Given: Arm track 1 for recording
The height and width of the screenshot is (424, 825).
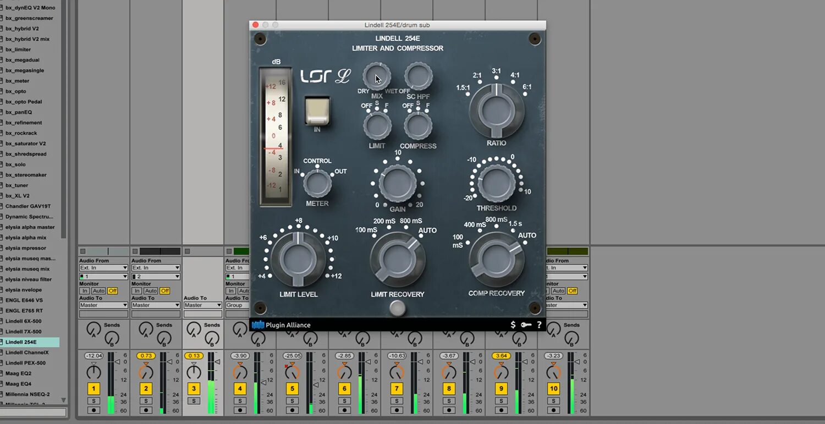Looking at the screenshot, I should coord(94,410).
